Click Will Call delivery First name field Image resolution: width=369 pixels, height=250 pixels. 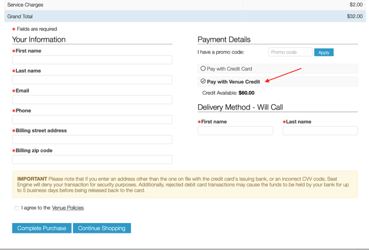tap(235, 131)
